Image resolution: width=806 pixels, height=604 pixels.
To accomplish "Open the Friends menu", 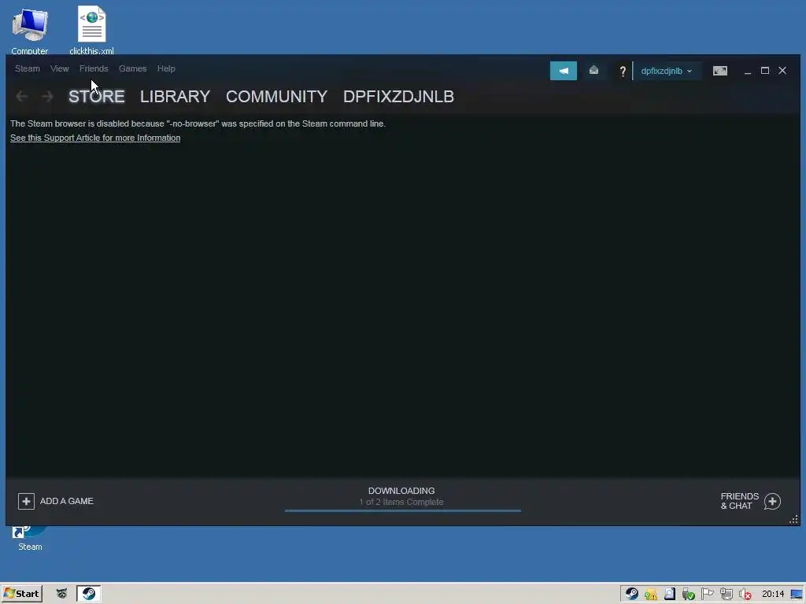I will pos(94,68).
